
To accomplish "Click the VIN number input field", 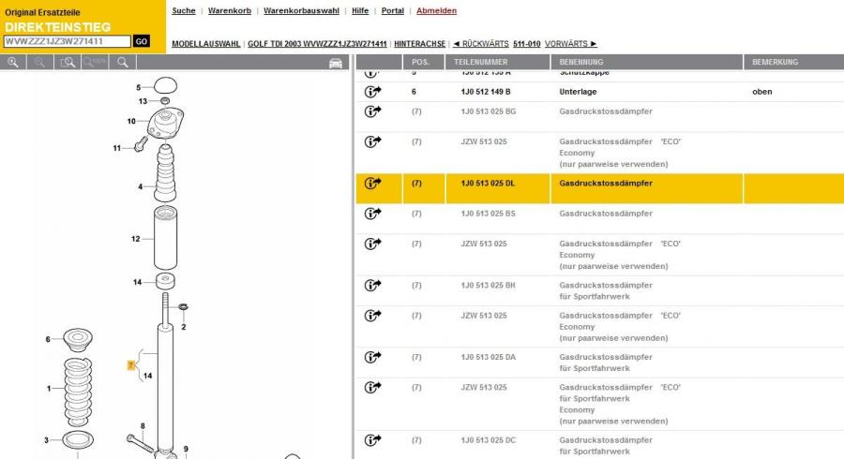I will click(x=66, y=41).
